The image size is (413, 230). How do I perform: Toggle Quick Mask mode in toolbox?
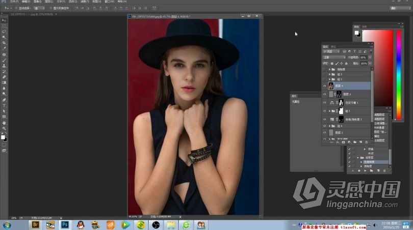click(4, 145)
